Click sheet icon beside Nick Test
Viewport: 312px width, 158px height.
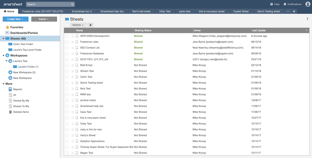[77, 89]
